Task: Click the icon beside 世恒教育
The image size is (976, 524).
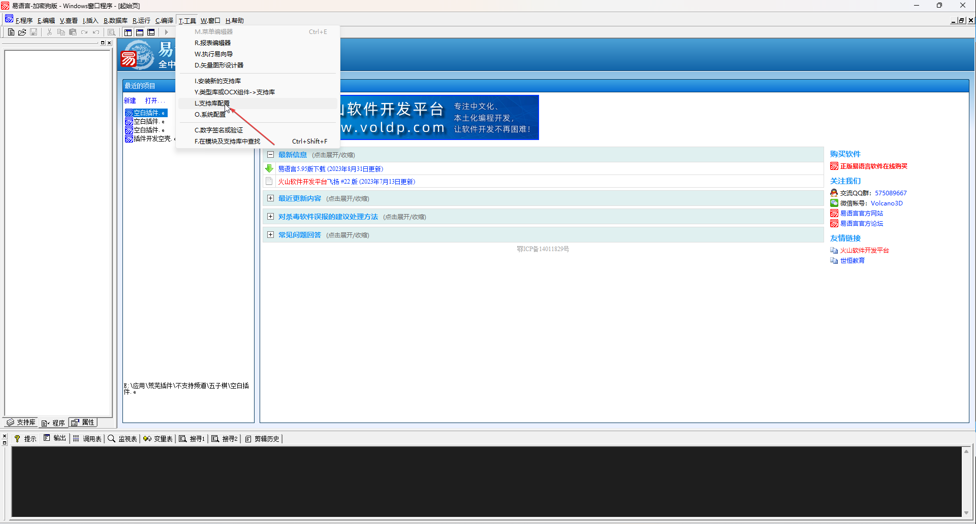Action: coord(834,260)
